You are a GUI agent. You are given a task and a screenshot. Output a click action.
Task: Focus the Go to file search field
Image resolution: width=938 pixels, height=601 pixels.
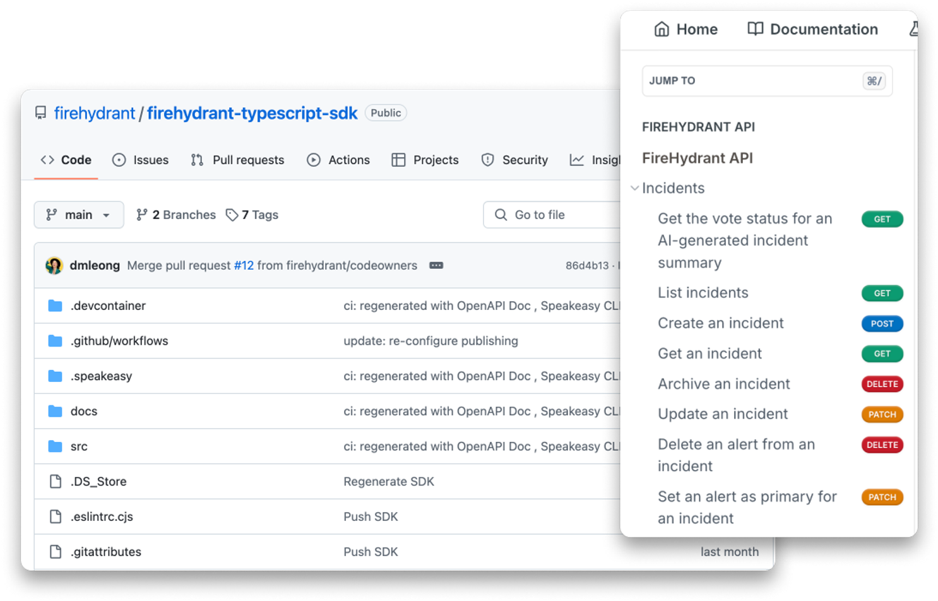coord(552,215)
